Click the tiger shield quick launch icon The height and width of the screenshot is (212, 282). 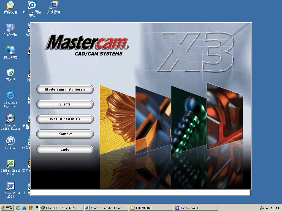click(x=31, y=208)
